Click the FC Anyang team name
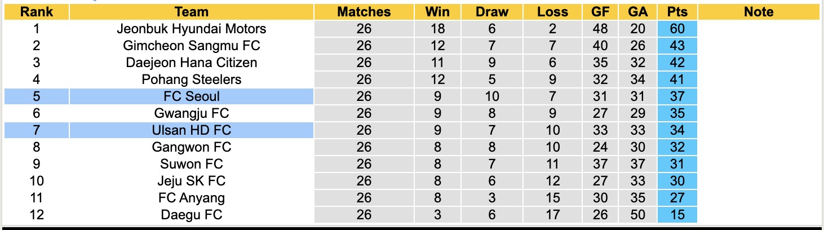 click(x=192, y=198)
